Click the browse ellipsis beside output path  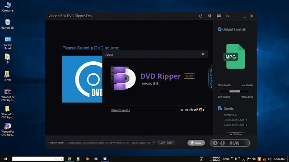pyautogui.click(x=154, y=143)
